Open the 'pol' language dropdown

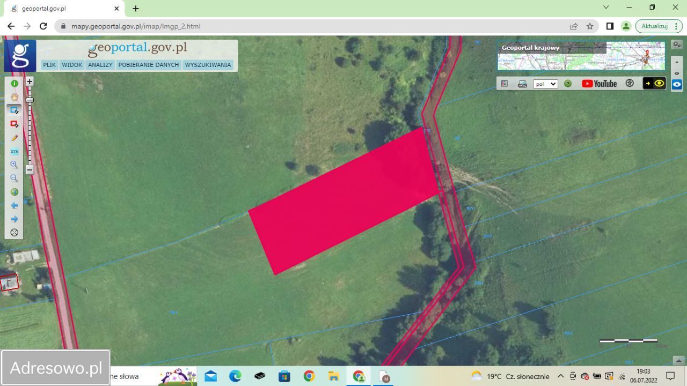click(545, 84)
